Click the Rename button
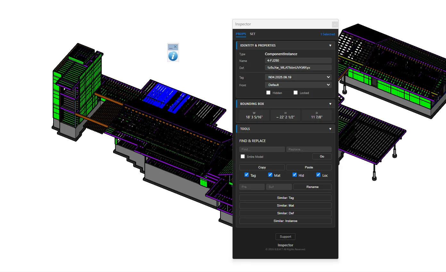The image size is (446, 272). click(x=312, y=187)
